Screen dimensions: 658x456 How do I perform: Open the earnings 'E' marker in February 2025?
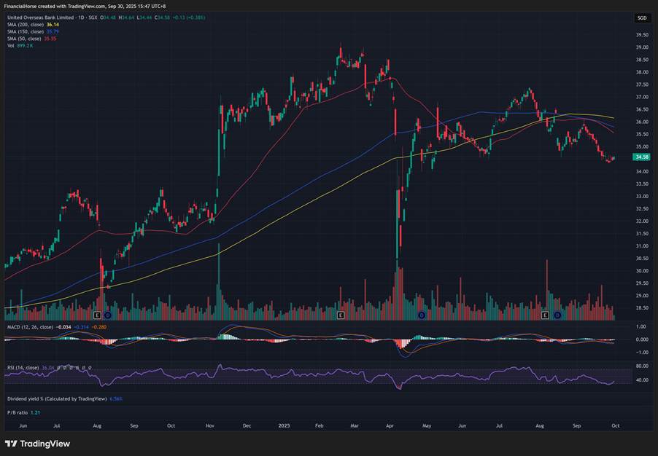(x=341, y=315)
